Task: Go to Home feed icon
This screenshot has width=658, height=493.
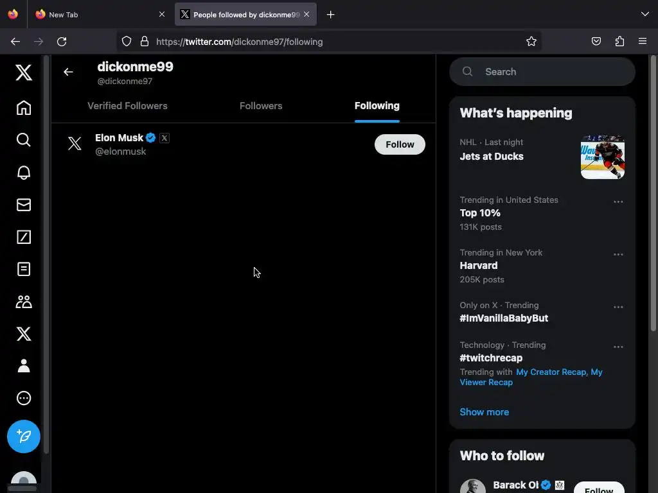Action: [24, 108]
